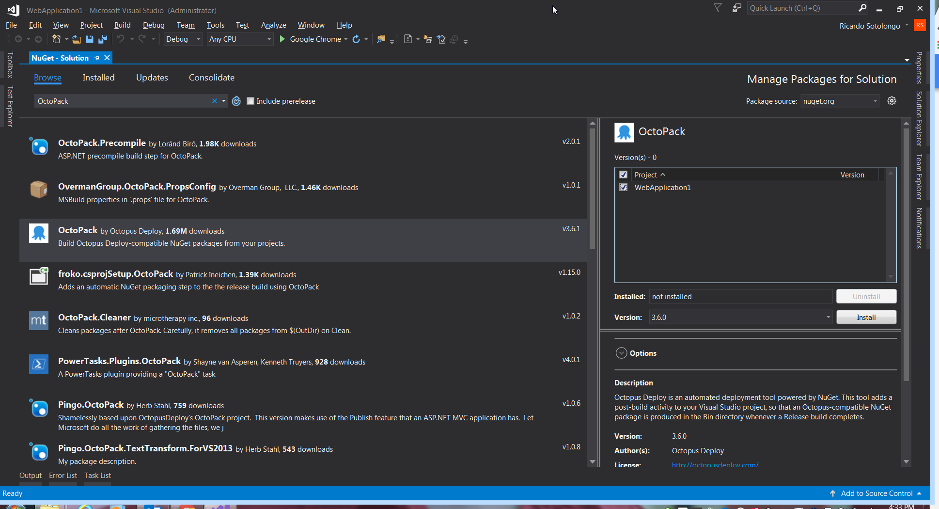
Task: Click the OvermanGroup.OctoPack.PropsConfig box icon
Action: 39,190
